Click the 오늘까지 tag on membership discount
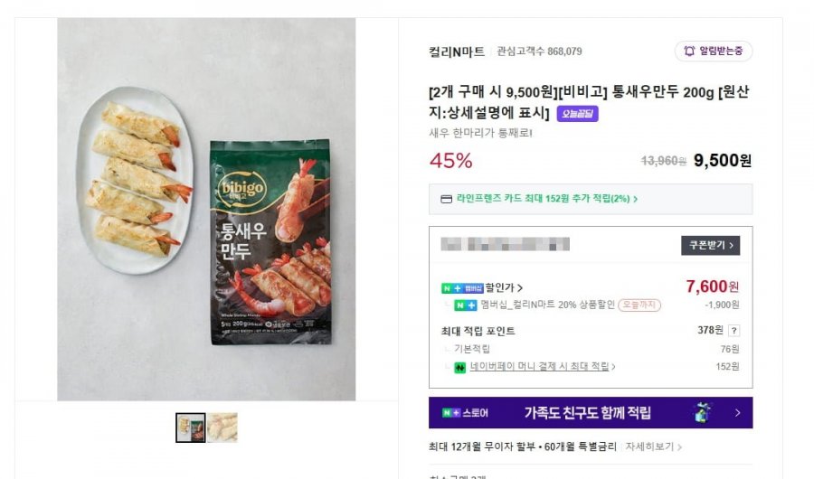The width and height of the screenshot is (814, 479). point(639,305)
